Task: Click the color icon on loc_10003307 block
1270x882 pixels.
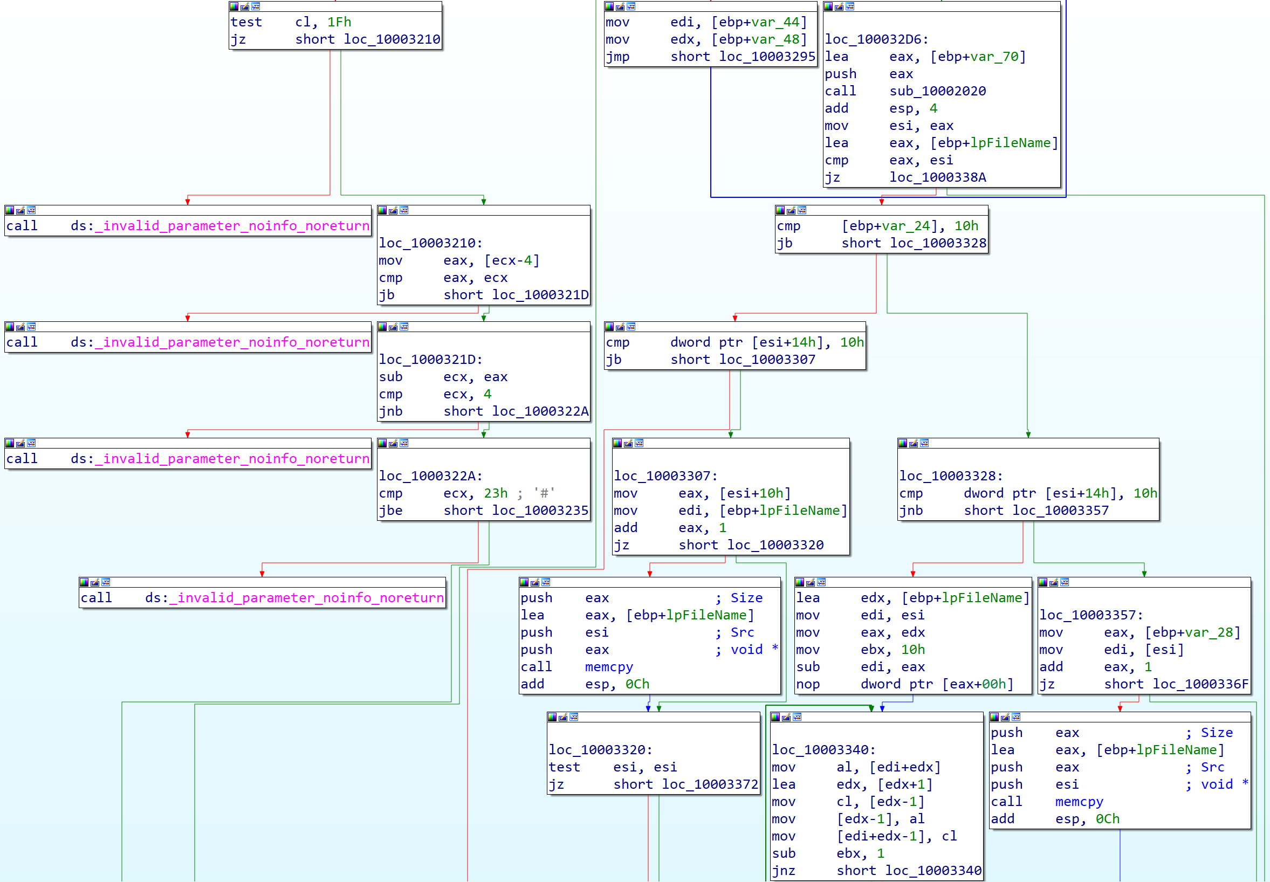Action: coord(617,444)
